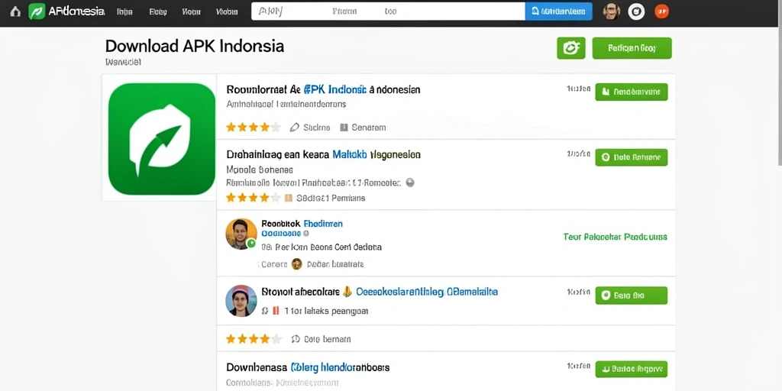The image size is (782, 391).
Task: Open the blue Fbediaren name link
Action: [x=323, y=224]
